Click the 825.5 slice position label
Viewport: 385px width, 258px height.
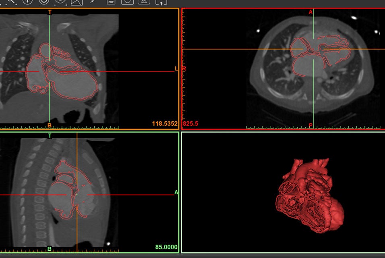click(x=190, y=124)
